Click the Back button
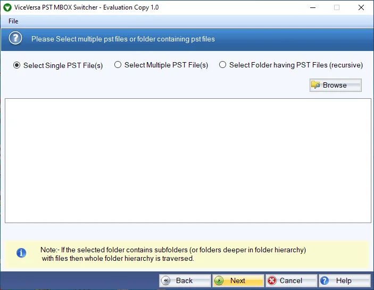 (185, 280)
